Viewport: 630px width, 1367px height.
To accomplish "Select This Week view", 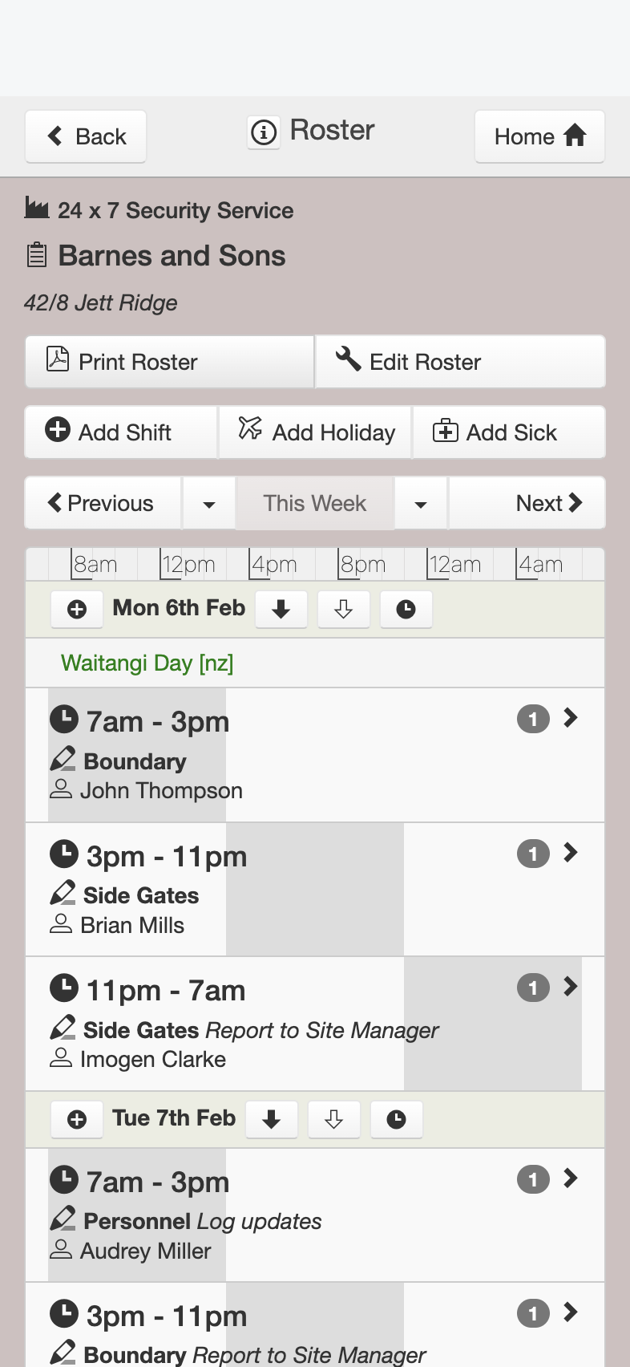I will point(315,504).
